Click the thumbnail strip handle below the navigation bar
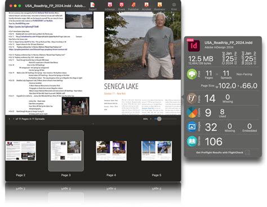This screenshot has width=267, height=207. [x=93, y=124]
